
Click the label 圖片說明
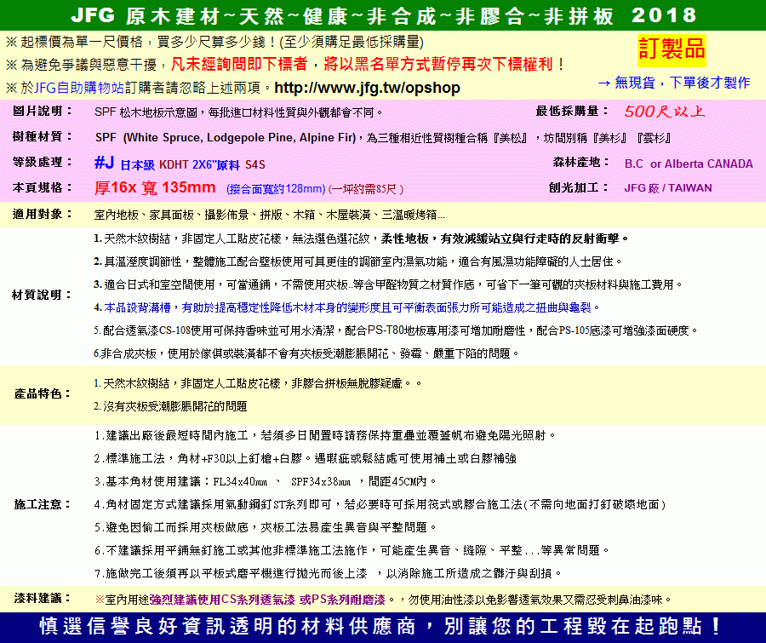42,111
